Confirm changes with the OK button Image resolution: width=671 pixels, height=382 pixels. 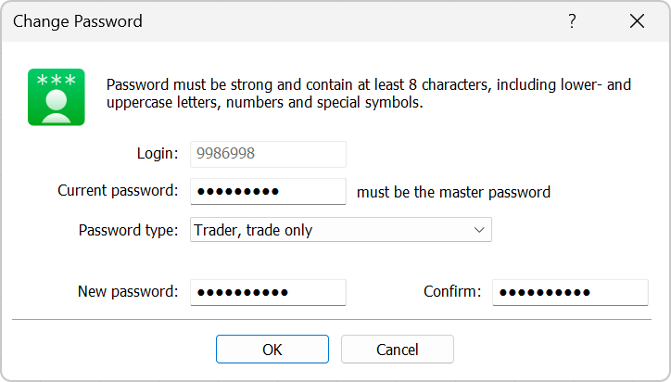pos(272,349)
